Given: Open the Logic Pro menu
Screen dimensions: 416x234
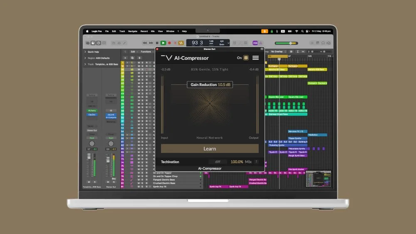Looking at the screenshot, I should [97, 31].
